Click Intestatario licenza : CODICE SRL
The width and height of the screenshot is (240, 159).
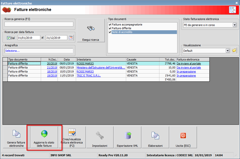point(170,155)
